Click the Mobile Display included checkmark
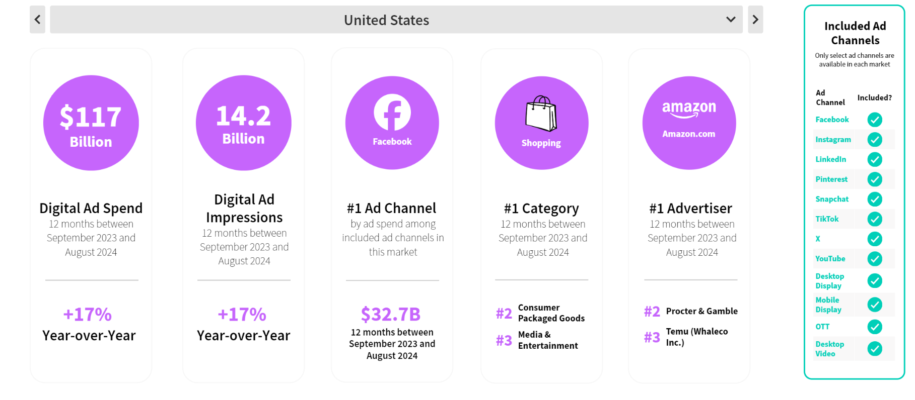Viewport: 915px width, 400px height. click(x=875, y=305)
